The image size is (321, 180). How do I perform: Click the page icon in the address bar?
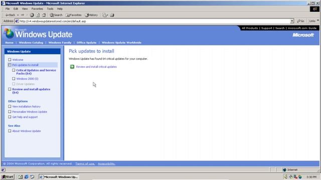pos(17,21)
